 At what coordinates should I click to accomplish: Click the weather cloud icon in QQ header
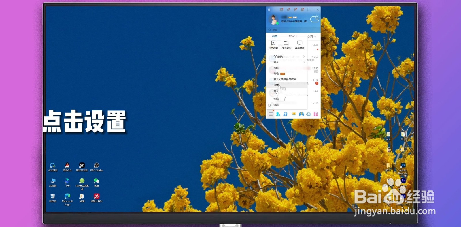click(x=314, y=19)
